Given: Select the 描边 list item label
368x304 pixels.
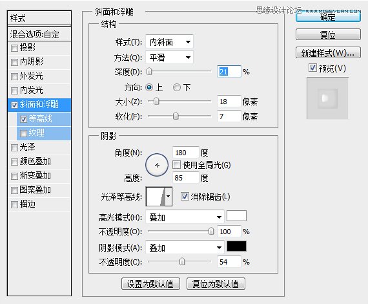Looking at the screenshot, I should coord(28,204).
